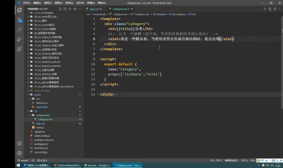Open main.js in the file tree

tap(40, 128)
